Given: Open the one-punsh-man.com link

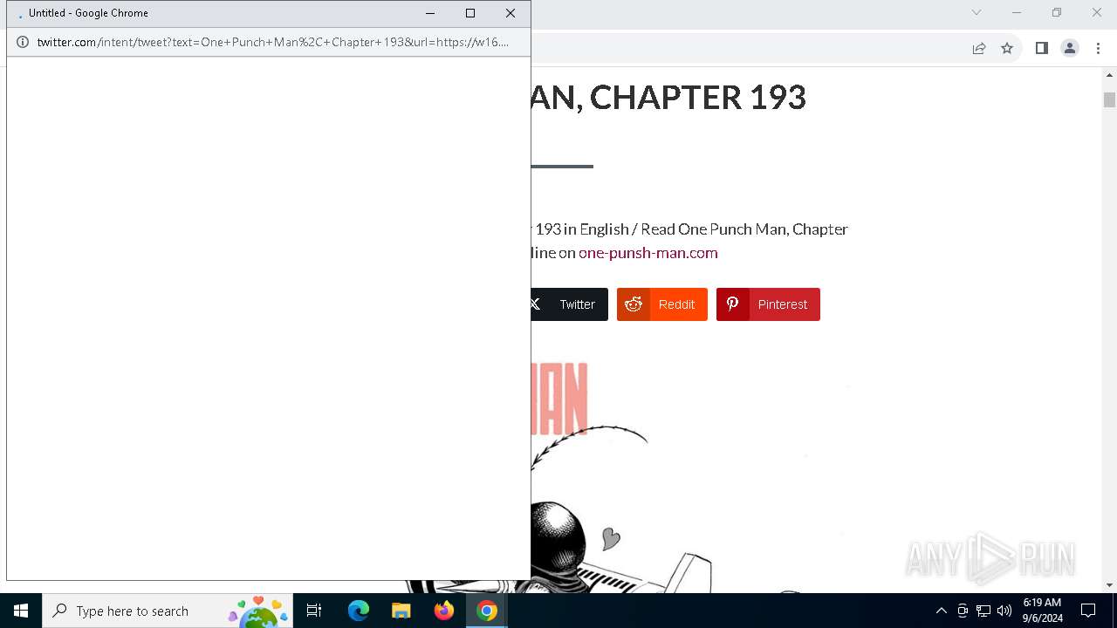Looking at the screenshot, I should pos(648,253).
